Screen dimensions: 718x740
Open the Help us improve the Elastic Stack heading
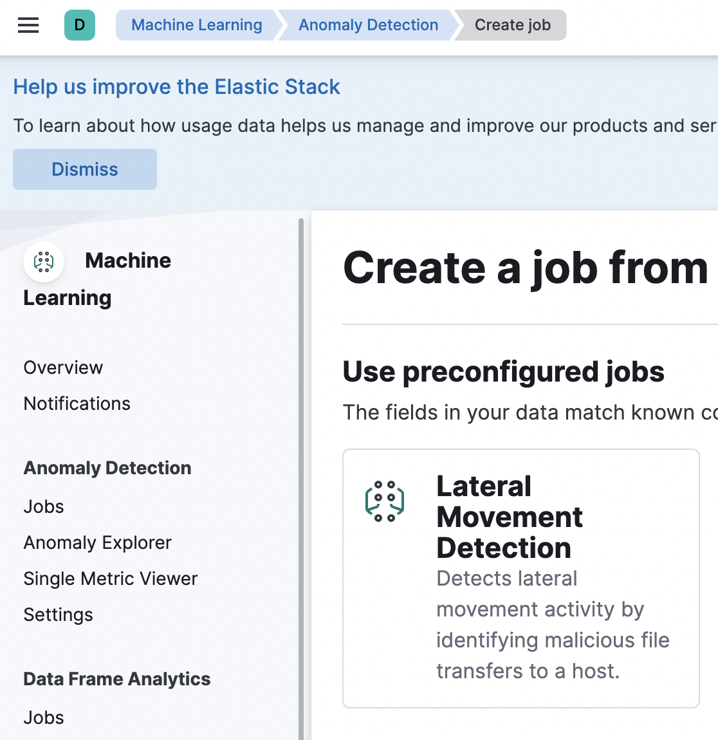tap(176, 87)
